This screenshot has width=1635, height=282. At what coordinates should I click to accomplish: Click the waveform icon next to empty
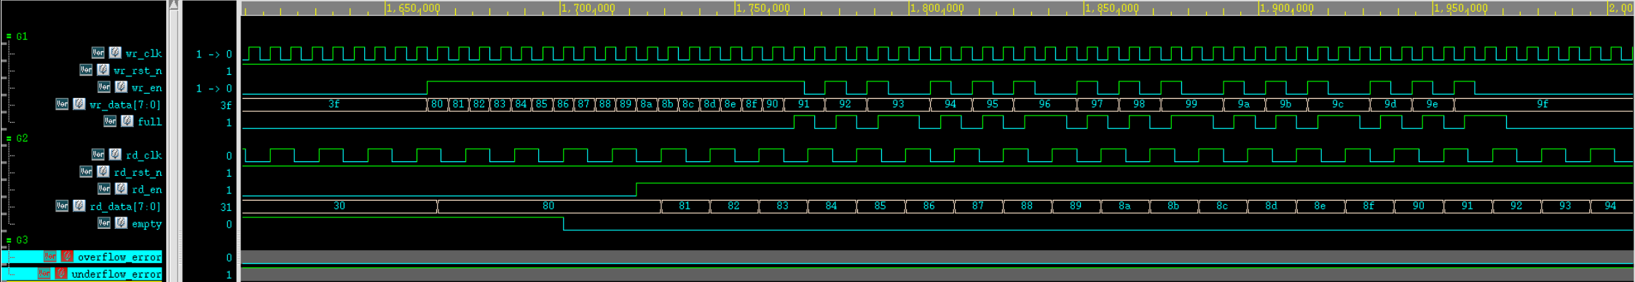click(x=122, y=222)
